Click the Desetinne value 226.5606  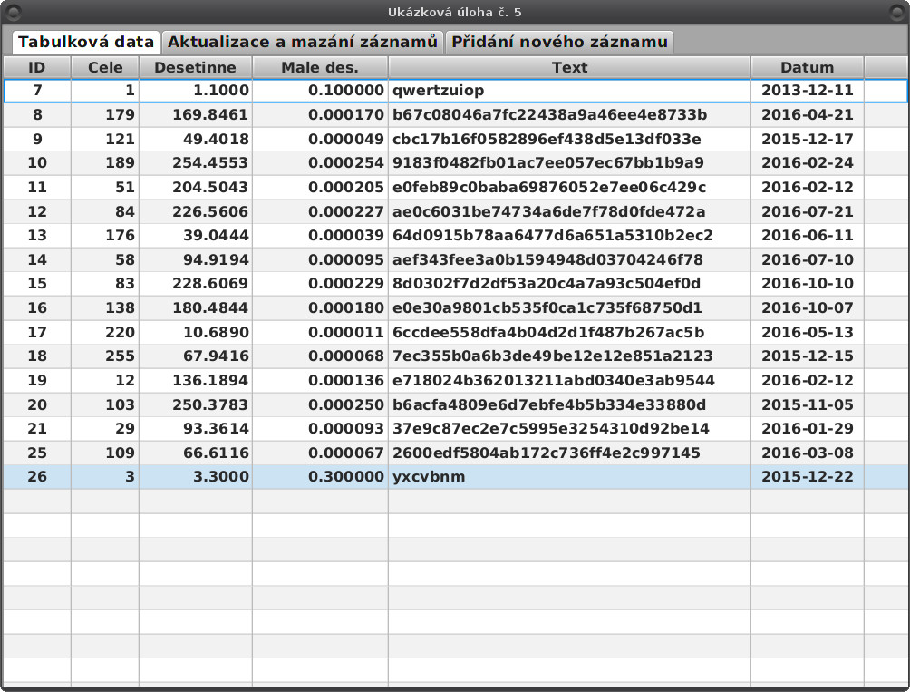(x=196, y=212)
